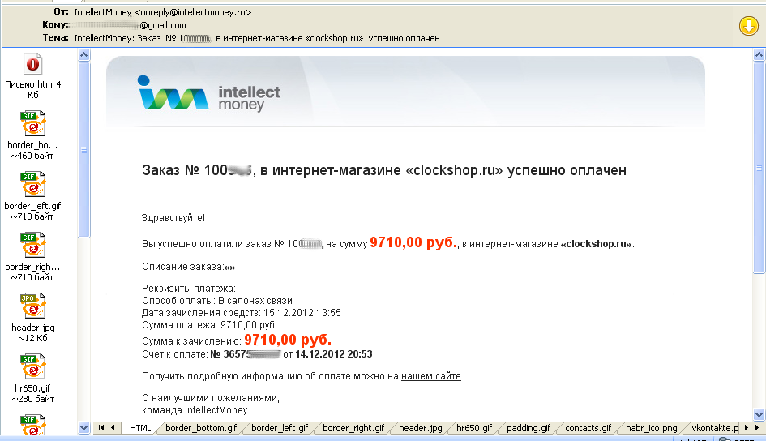Switch to the contacts.gif tab
This screenshot has width=766, height=441.
pyautogui.click(x=588, y=428)
